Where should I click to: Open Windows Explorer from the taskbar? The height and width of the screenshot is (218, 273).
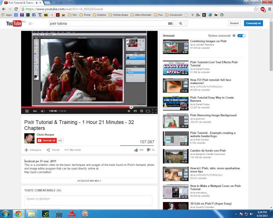(31, 214)
